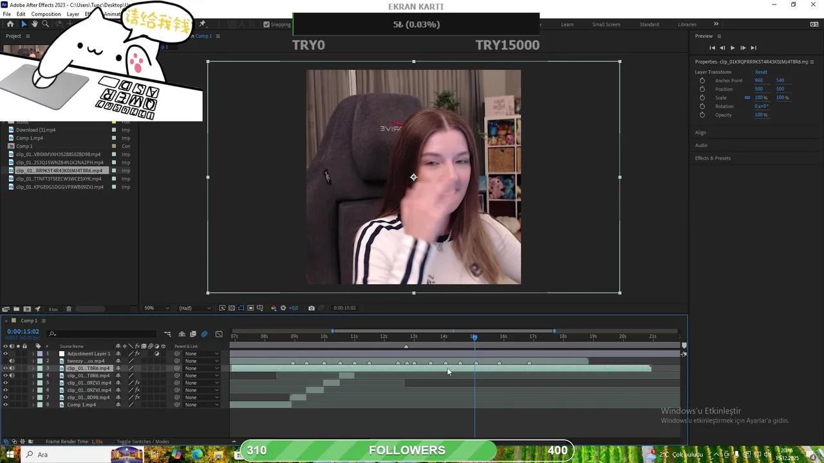Expand the Effects & Presets panel
Viewport: 824px width, 463px height.
[x=713, y=158]
